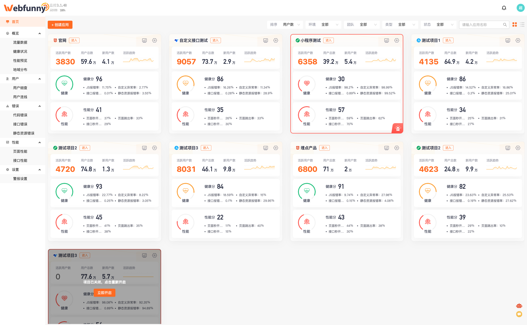Open the notification bell
Image resolution: width=527 pixels, height=325 pixels.
point(504,8)
